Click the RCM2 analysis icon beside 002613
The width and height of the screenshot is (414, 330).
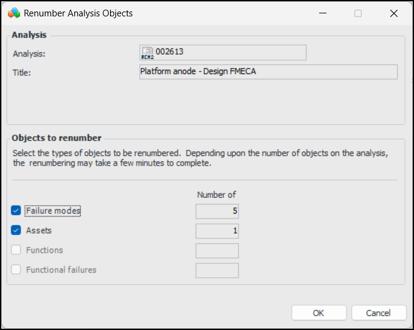[147, 53]
